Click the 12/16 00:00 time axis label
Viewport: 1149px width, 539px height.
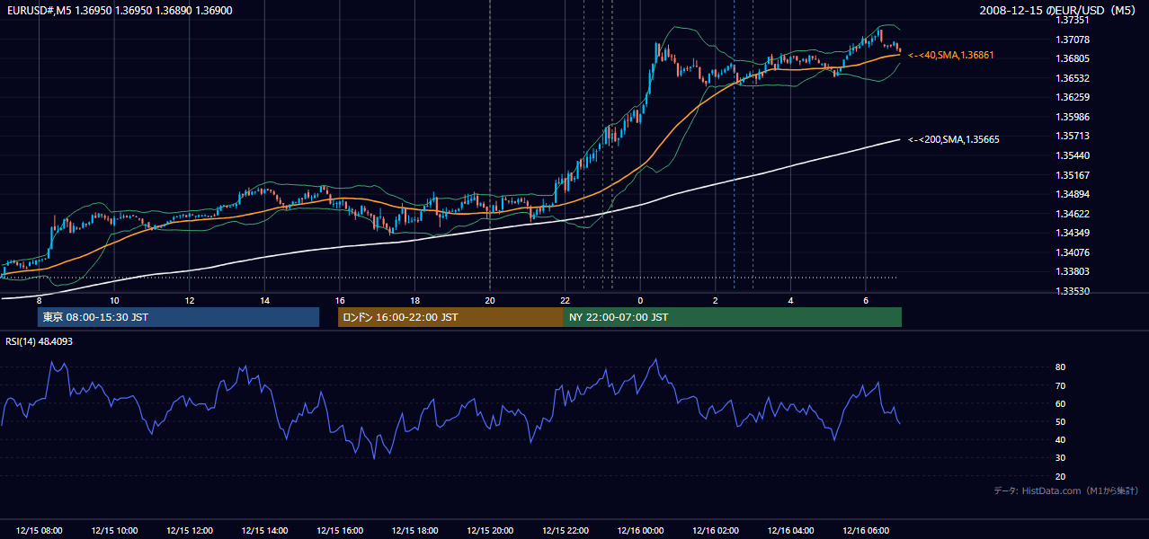click(x=640, y=531)
